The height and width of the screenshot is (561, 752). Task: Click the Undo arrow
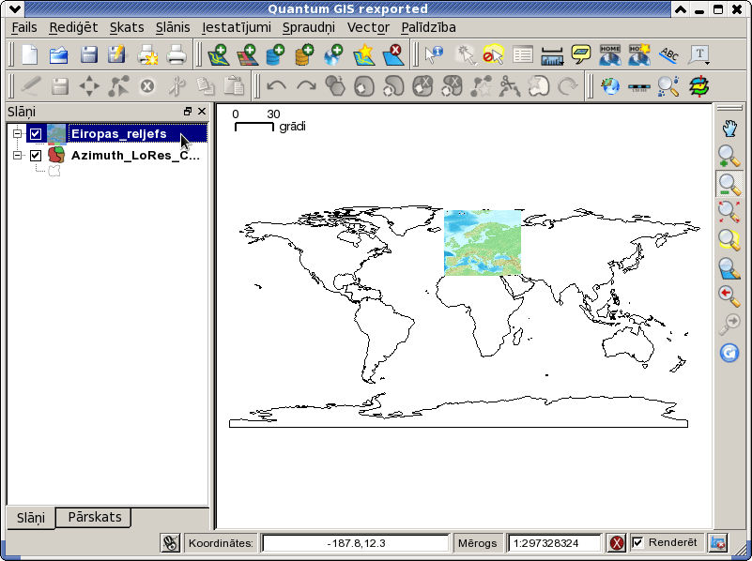point(277,86)
